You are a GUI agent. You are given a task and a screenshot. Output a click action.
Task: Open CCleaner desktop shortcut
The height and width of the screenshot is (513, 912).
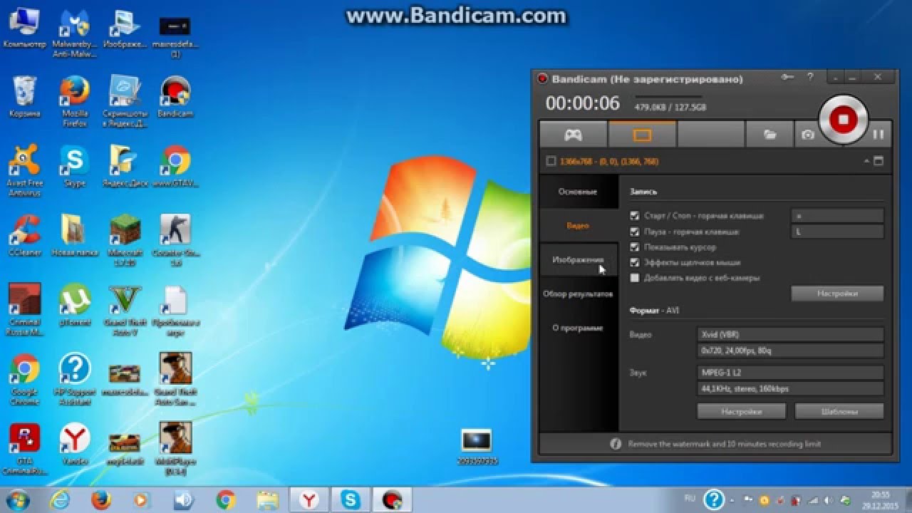25,236
